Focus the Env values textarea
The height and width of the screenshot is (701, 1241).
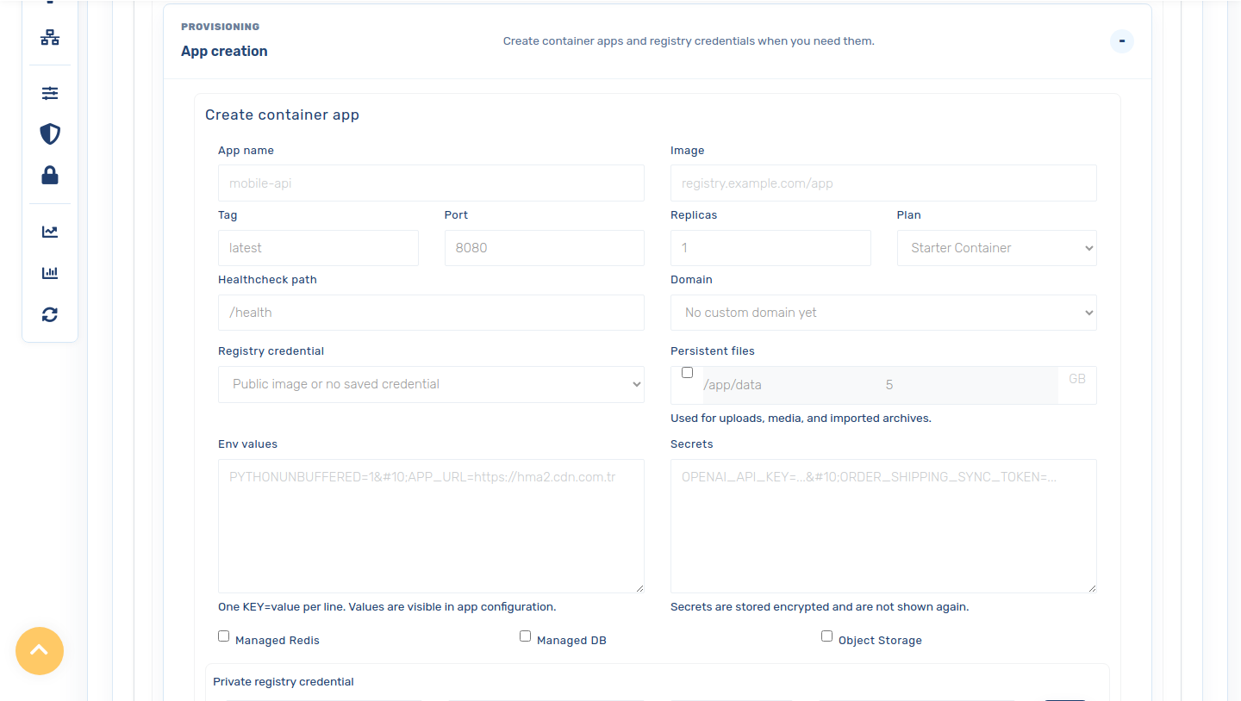[x=431, y=526]
